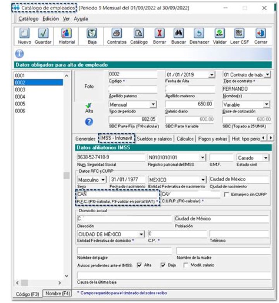Viewport: 279px width, 303px height.
Task: Open the Edición menu
Action: pyautogui.click(x=51, y=19)
